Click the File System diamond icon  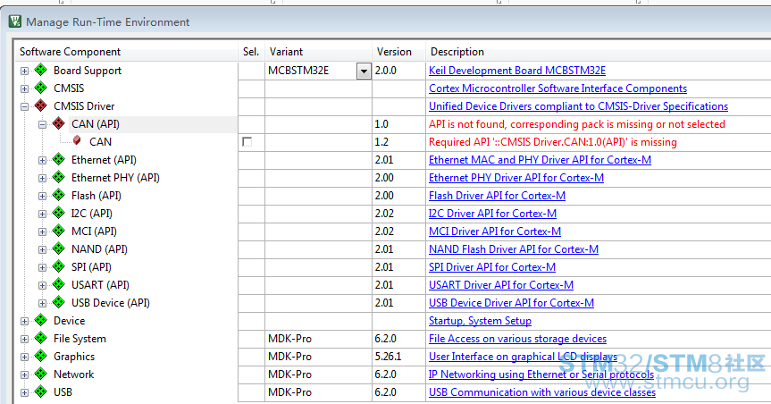(x=41, y=338)
